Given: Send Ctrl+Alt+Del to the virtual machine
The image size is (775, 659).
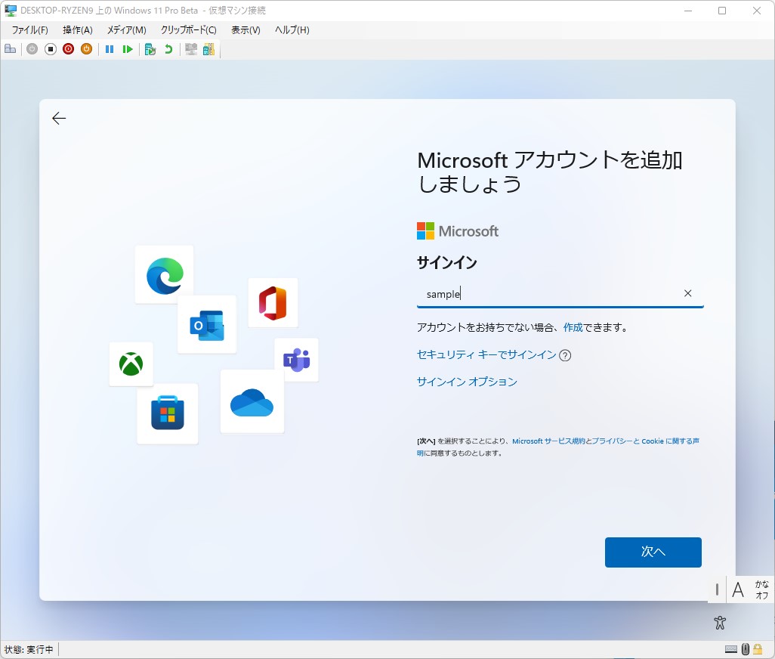Looking at the screenshot, I should click(10, 48).
